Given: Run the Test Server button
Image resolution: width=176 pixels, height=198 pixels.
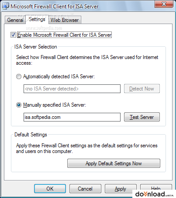Looking at the screenshot, I should [142, 117].
